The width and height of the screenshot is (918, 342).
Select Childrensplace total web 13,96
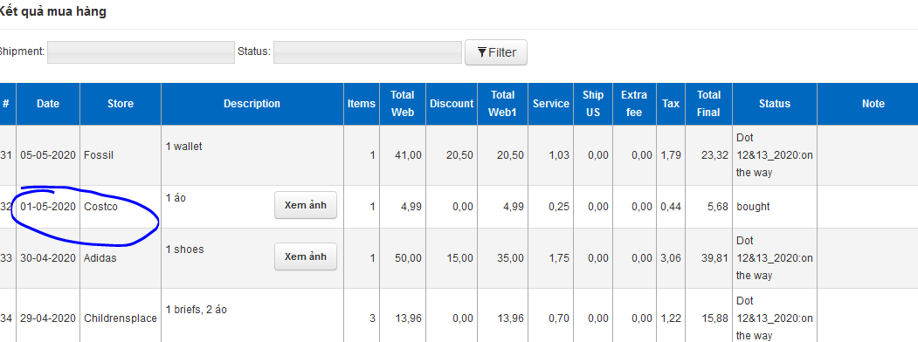point(408,318)
